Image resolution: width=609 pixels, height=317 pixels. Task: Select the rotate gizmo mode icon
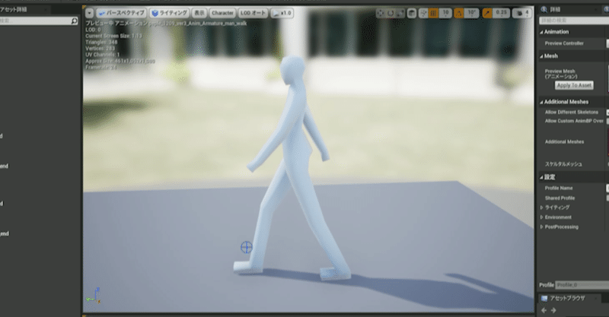(391, 13)
